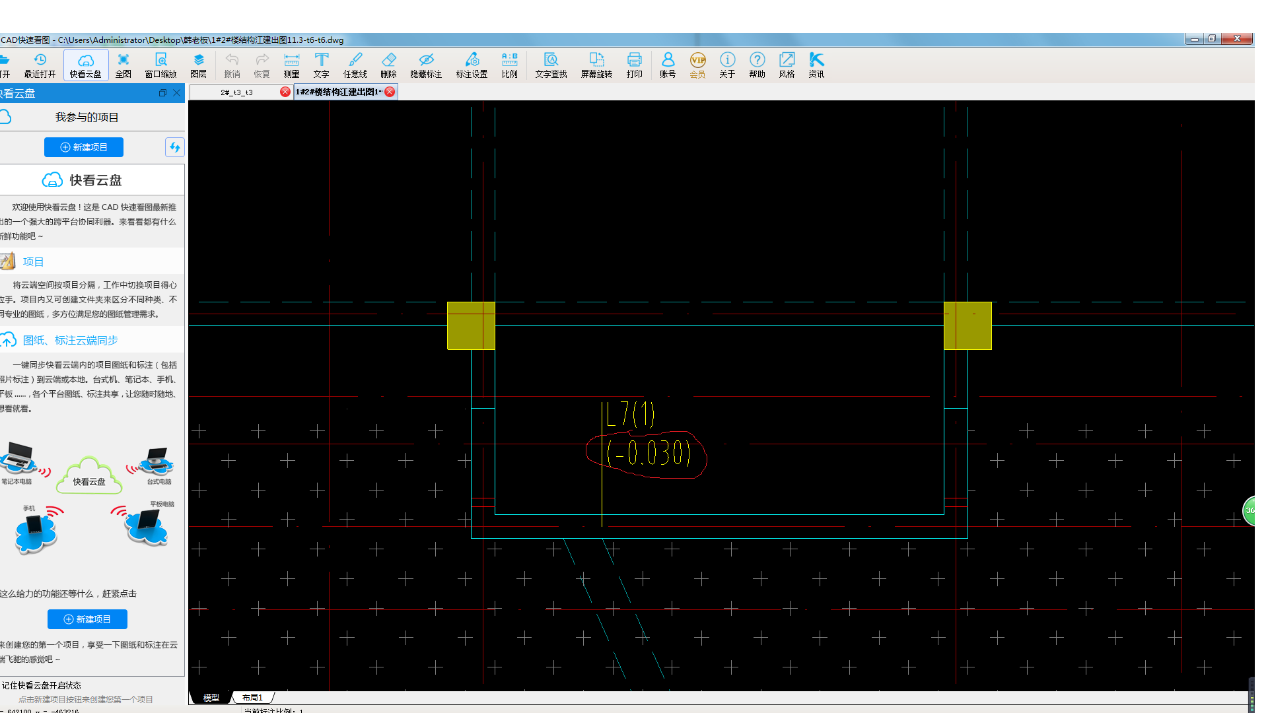
Task: Select the 删除 eraser tool
Action: [389, 65]
